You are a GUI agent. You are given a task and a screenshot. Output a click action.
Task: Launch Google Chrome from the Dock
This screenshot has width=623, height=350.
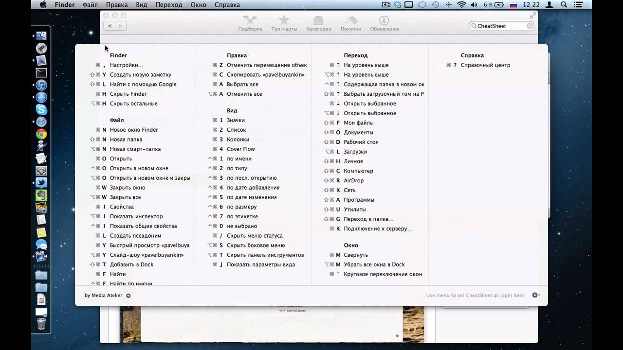[x=41, y=135]
